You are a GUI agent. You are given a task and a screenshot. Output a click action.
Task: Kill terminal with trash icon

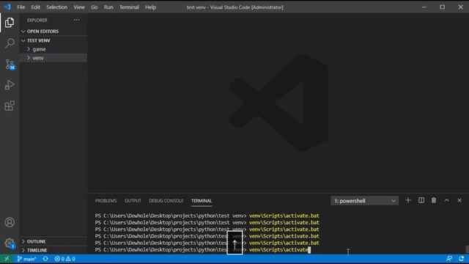pos(434,200)
